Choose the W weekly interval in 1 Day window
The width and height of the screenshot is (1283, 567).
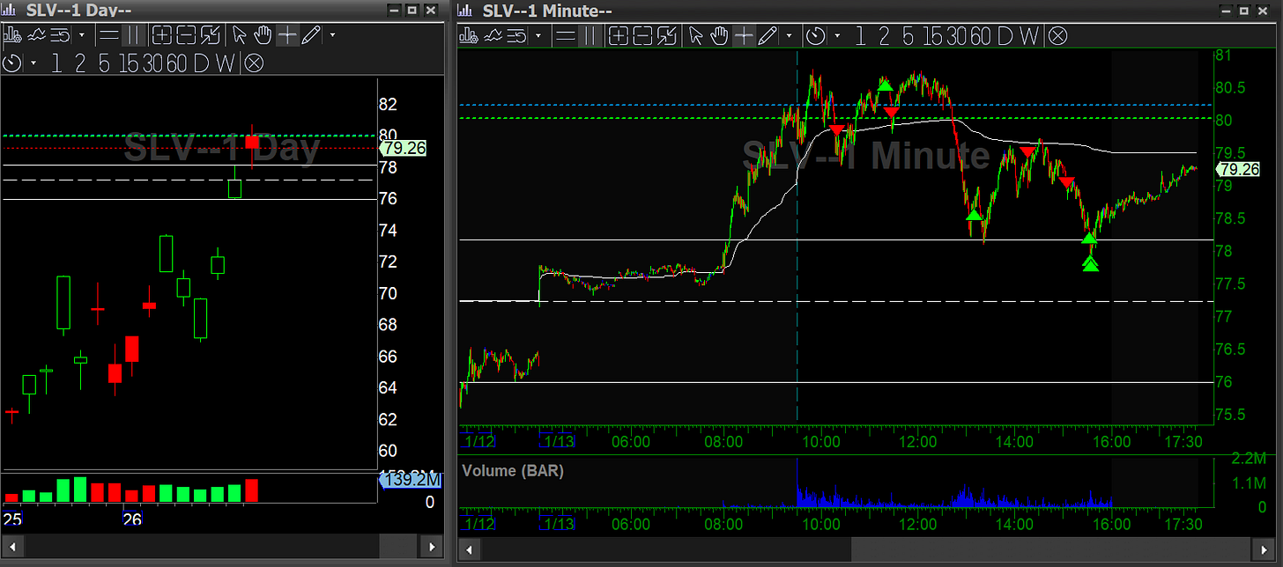coord(225,63)
